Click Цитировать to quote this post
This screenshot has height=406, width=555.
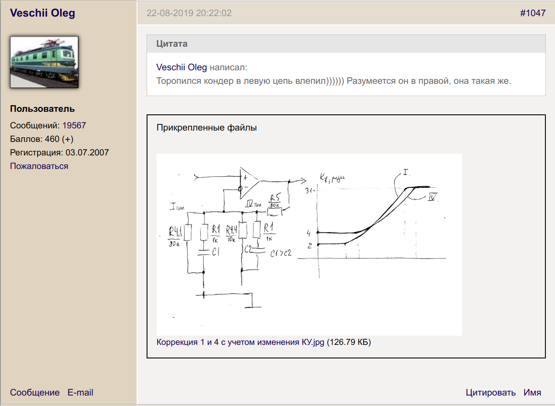[x=490, y=392]
